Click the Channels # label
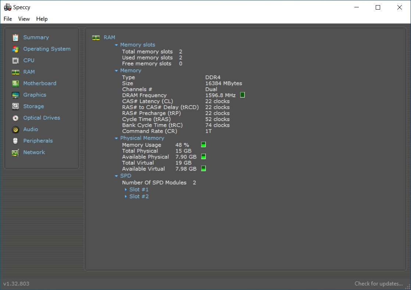The width and height of the screenshot is (411, 290). (137, 89)
